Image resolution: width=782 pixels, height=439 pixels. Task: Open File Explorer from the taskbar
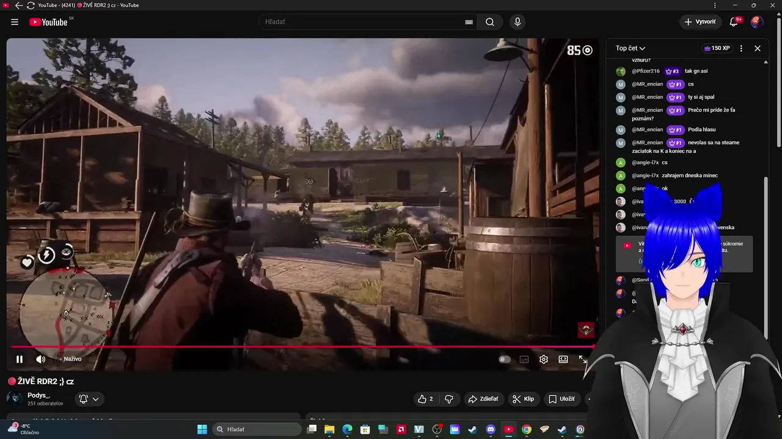click(329, 429)
